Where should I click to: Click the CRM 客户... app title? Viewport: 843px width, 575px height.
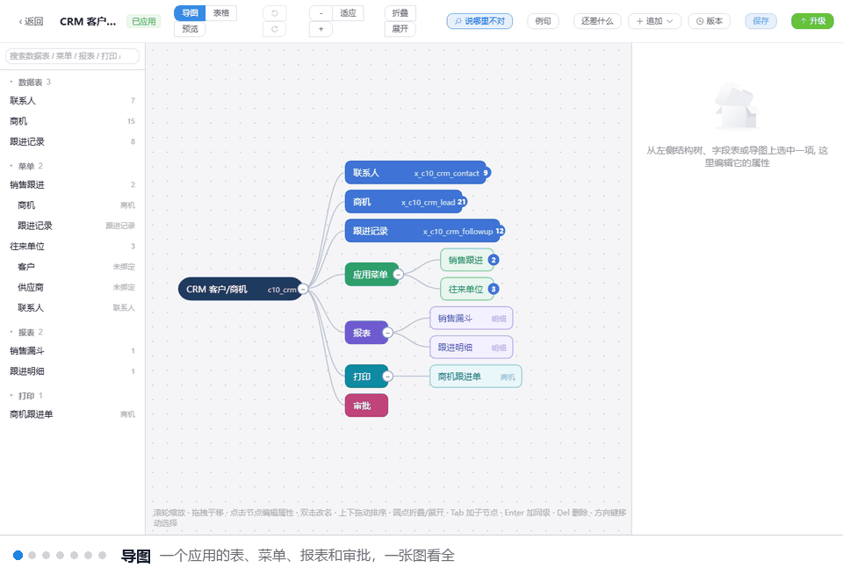coord(88,21)
